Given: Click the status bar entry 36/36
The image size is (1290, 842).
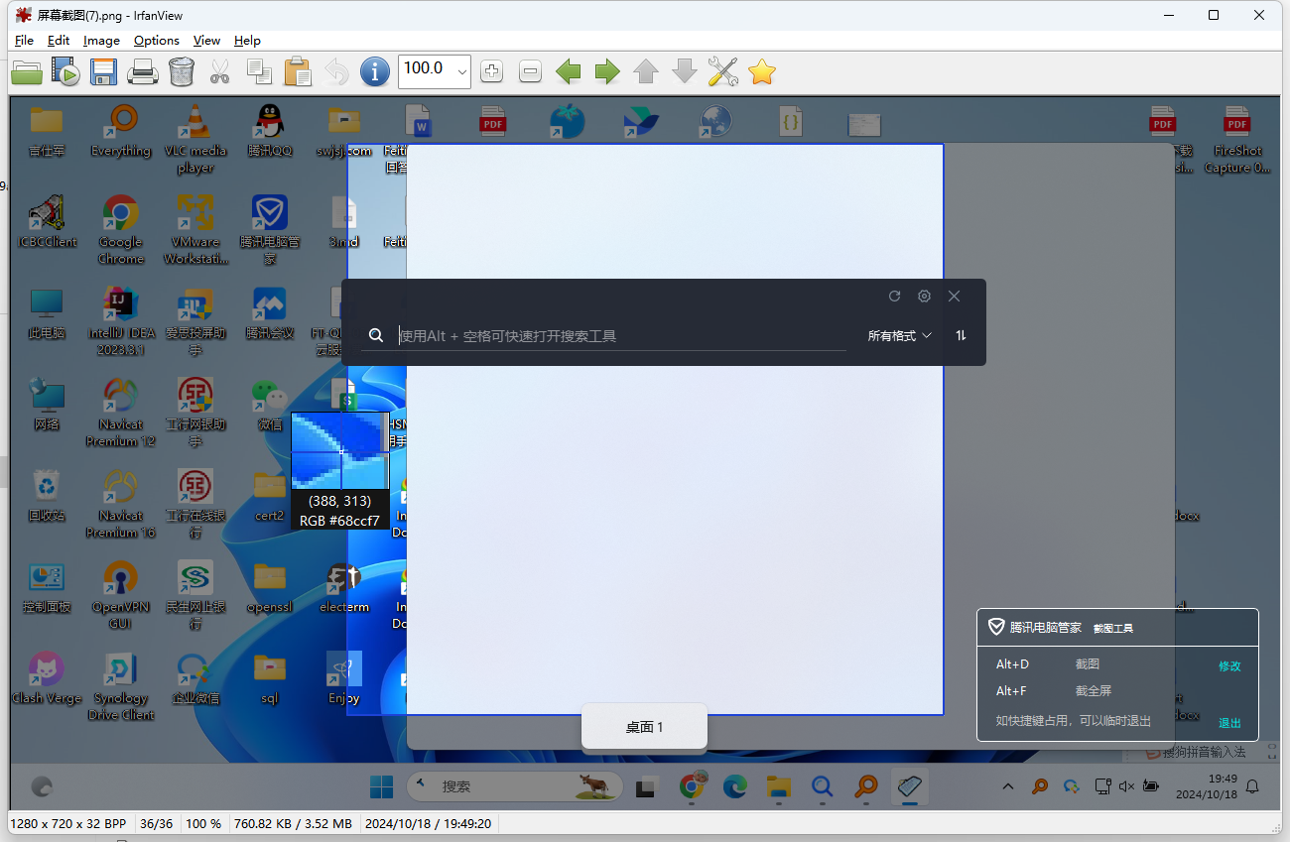Looking at the screenshot, I should [x=157, y=823].
